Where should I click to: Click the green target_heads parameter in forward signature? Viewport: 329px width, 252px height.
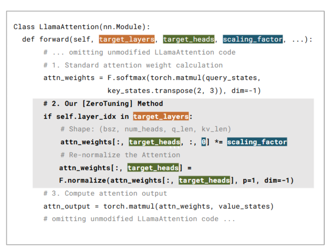click(x=189, y=39)
